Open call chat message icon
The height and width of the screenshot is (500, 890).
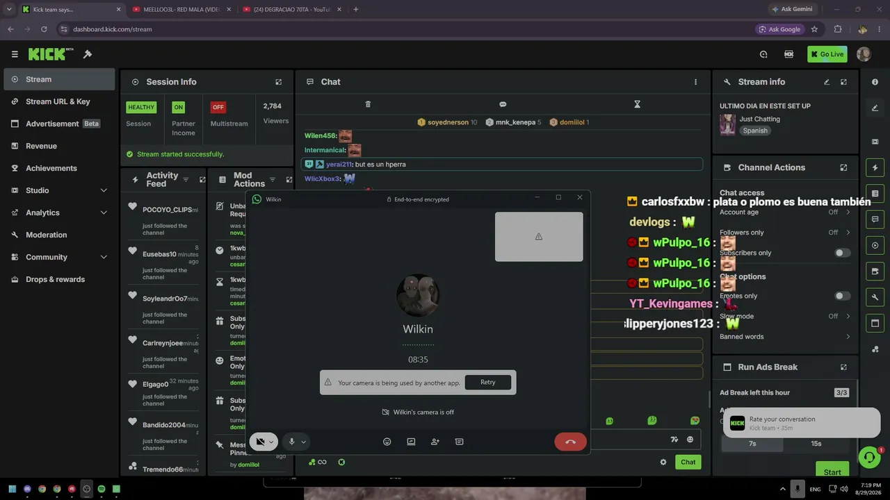click(459, 442)
